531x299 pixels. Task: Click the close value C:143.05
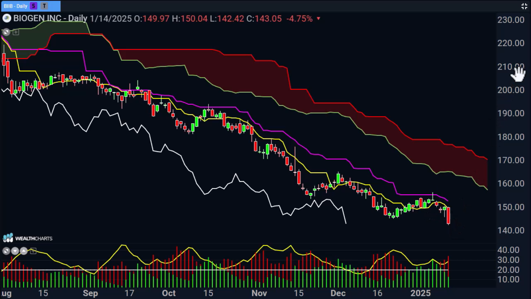[x=264, y=19]
